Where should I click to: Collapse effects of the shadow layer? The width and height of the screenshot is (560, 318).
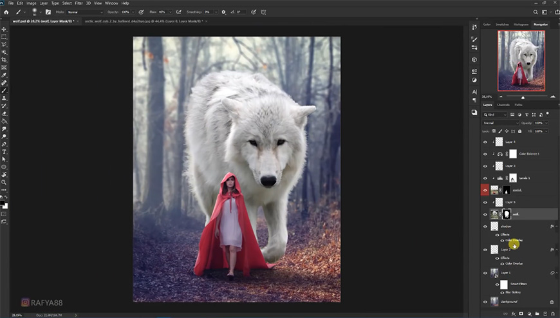pos(556,227)
